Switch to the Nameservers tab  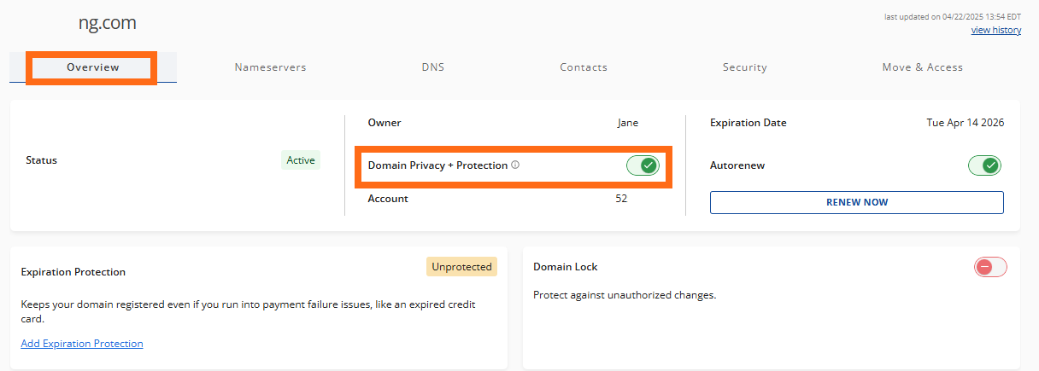[270, 67]
